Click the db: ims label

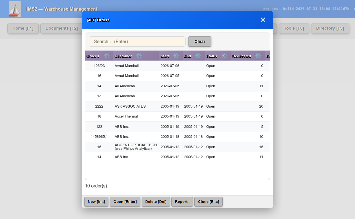point(270,9)
